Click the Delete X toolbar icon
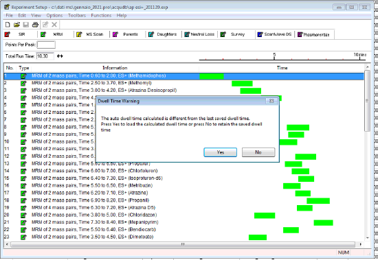 [x=54, y=25]
